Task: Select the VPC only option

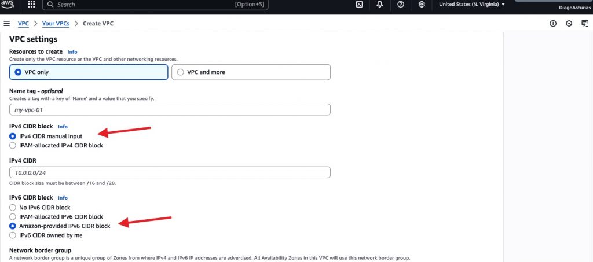Action: click(x=89, y=72)
